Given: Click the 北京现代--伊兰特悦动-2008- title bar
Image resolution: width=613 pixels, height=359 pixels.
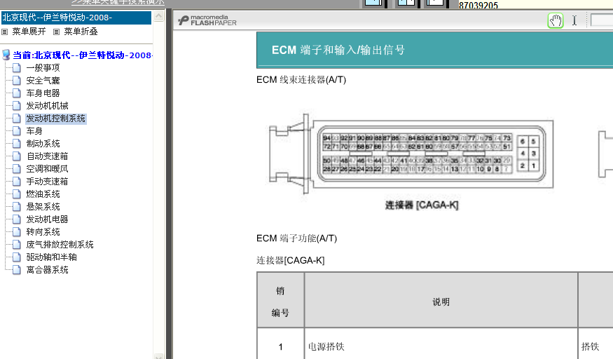Looking at the screenshot, I should tap(76, 18).
